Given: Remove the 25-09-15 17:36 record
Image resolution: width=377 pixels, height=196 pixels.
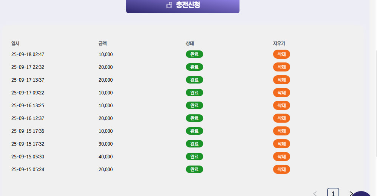Looking at the screenshot, I should [281, 131].
